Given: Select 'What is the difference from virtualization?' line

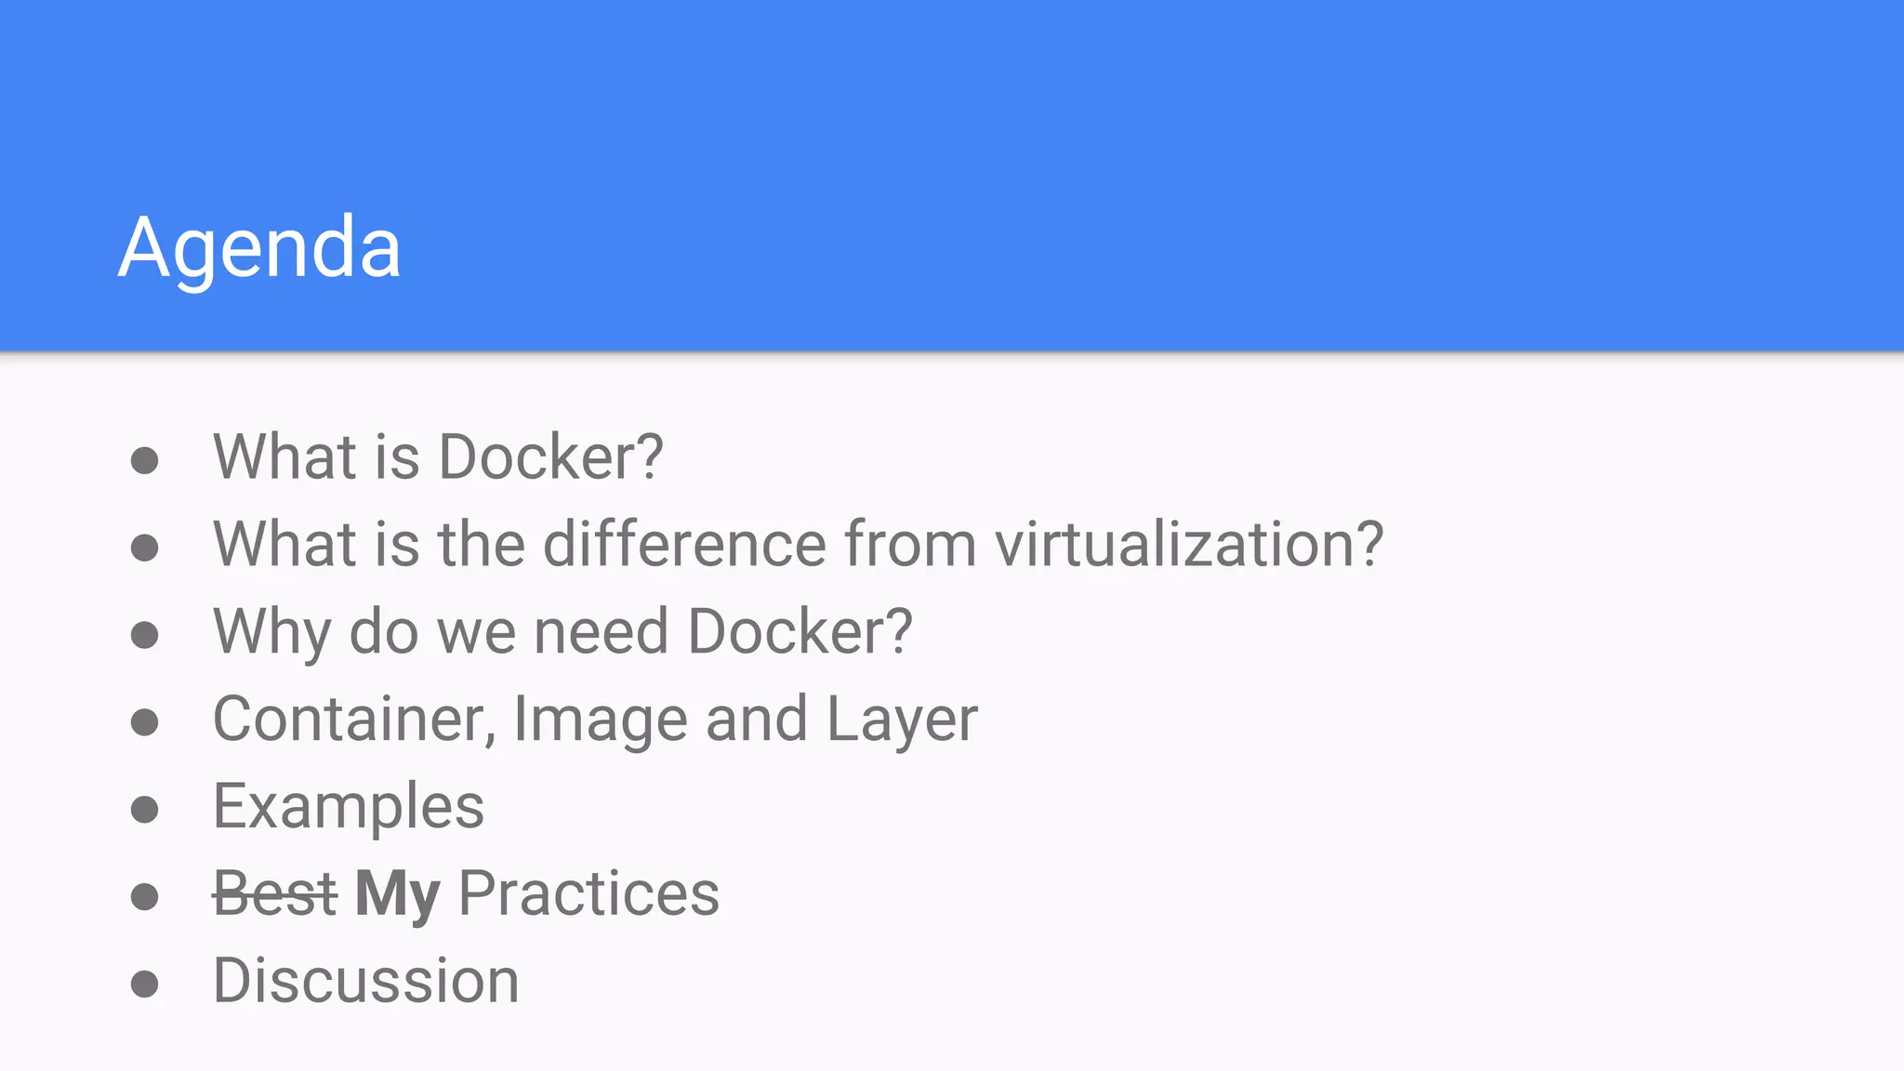Looking at the screenshot, I should [799, 544].
